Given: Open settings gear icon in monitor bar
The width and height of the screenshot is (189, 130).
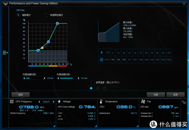Looking at the screenshot, I should click(x=184, y=102).
